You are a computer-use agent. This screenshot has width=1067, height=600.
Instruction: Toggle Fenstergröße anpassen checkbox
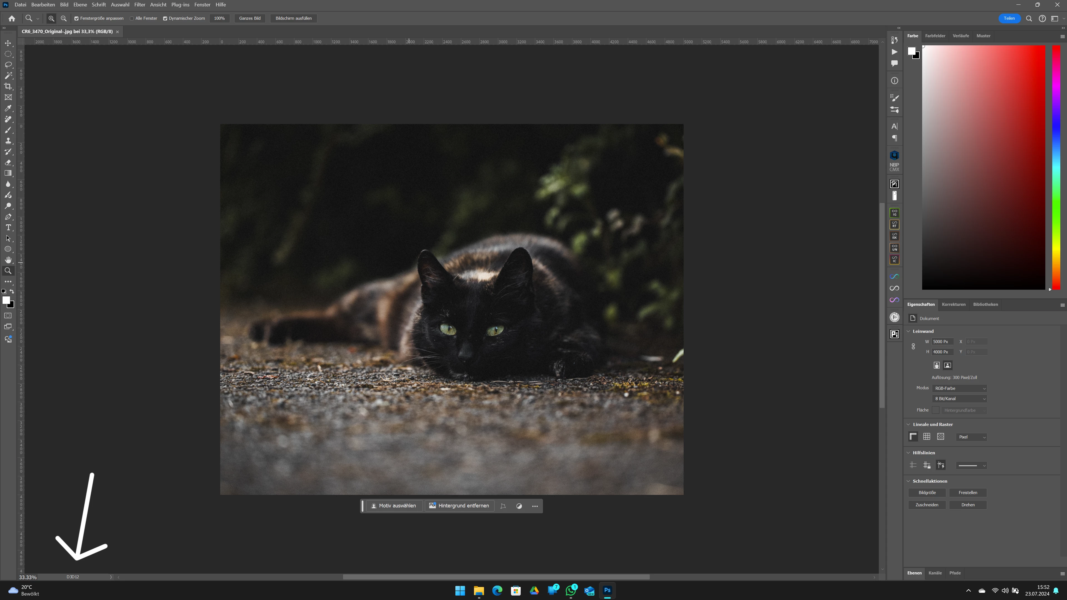[76, 18]
